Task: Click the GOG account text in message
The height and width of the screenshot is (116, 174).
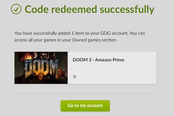Action: [x=114, y=33]
